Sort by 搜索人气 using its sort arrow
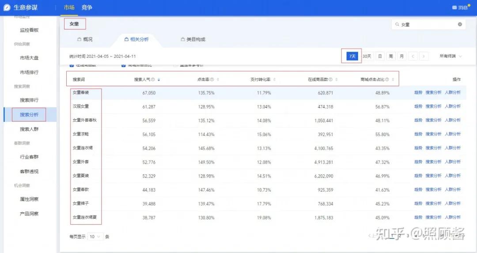 (159, 79)
